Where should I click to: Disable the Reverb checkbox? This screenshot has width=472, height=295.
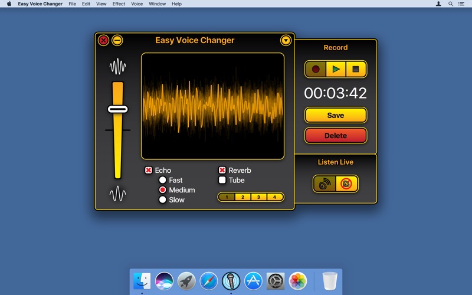coord(222,171)
